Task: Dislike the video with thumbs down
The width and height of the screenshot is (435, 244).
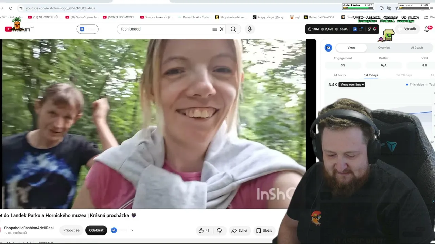Action: pos(220,231)
